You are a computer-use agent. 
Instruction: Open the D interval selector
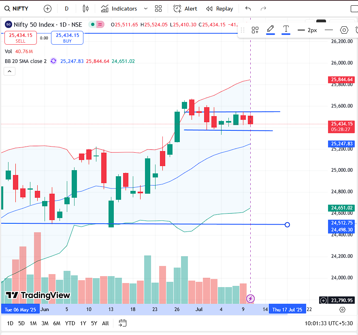67,9
